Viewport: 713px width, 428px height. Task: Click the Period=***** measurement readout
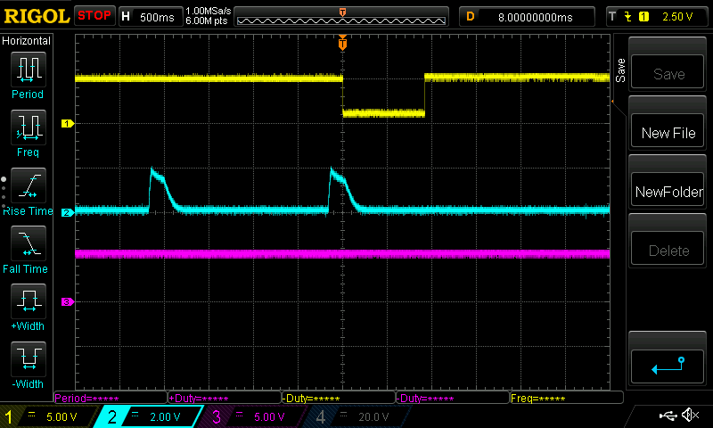(x=86, y=399)
